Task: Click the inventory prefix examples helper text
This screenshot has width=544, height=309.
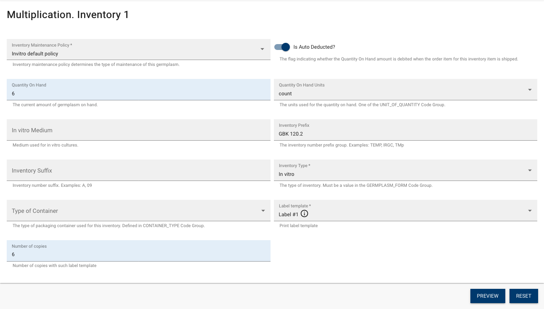Action: (x=342, y=145)
